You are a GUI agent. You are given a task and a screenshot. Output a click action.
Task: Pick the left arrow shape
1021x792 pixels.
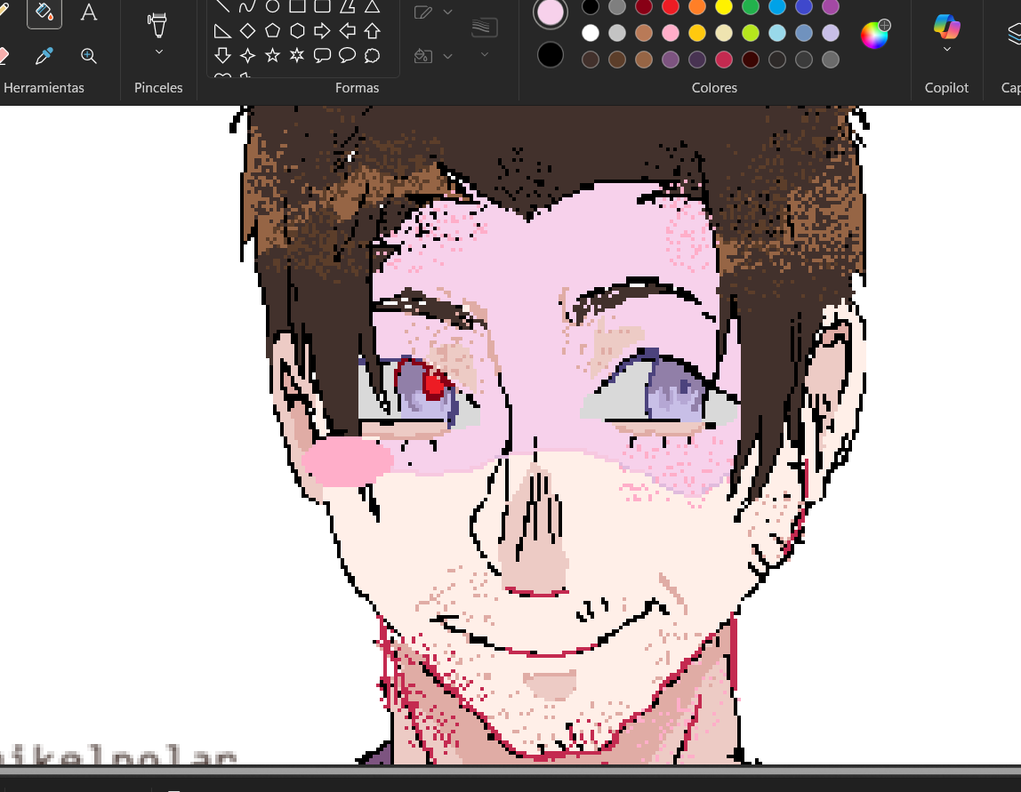pos(347,30)
